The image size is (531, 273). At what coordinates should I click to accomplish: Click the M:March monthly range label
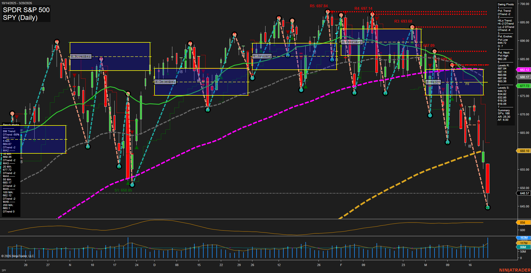pos(433,82)
